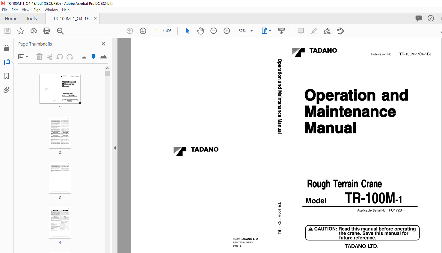
Task: Click the Request signatures stamp icon
Action: coord(340,31)
